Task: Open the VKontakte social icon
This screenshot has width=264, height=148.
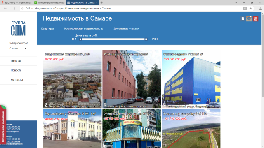Action: pyautogui.click(x=243, y=18)
